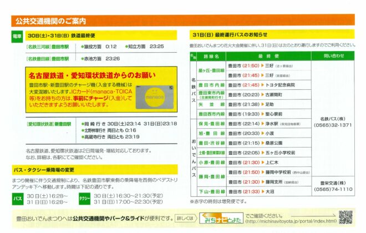Click the green バス badge icon
The image size is (366, 233).
[18, 199]
